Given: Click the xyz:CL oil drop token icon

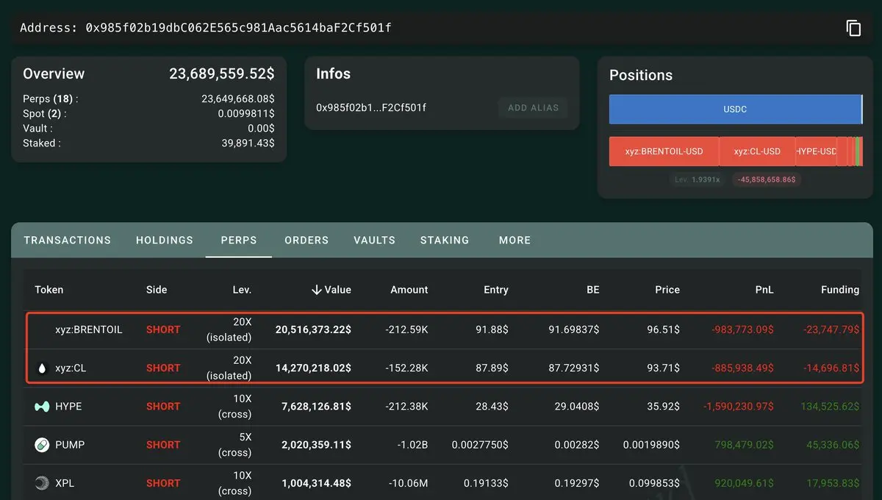Looking at the screenshot, I should (x=42, y=368).
